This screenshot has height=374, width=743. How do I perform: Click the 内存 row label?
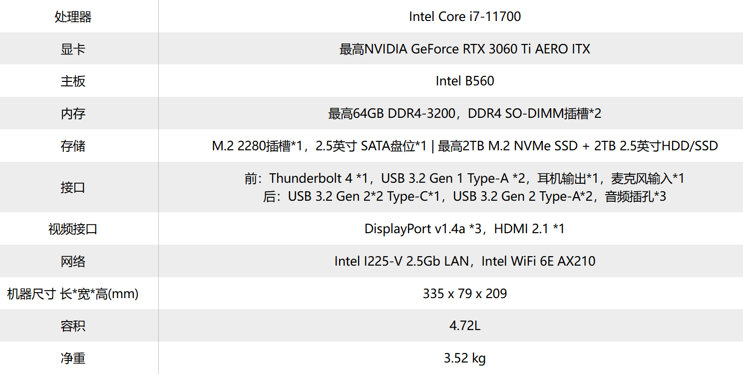[73, 113]
